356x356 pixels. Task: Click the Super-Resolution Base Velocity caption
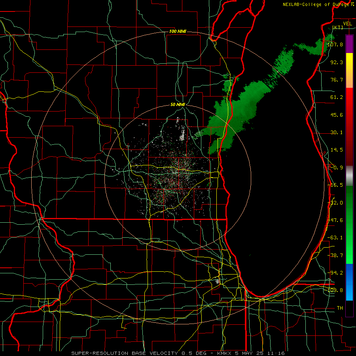178,353
